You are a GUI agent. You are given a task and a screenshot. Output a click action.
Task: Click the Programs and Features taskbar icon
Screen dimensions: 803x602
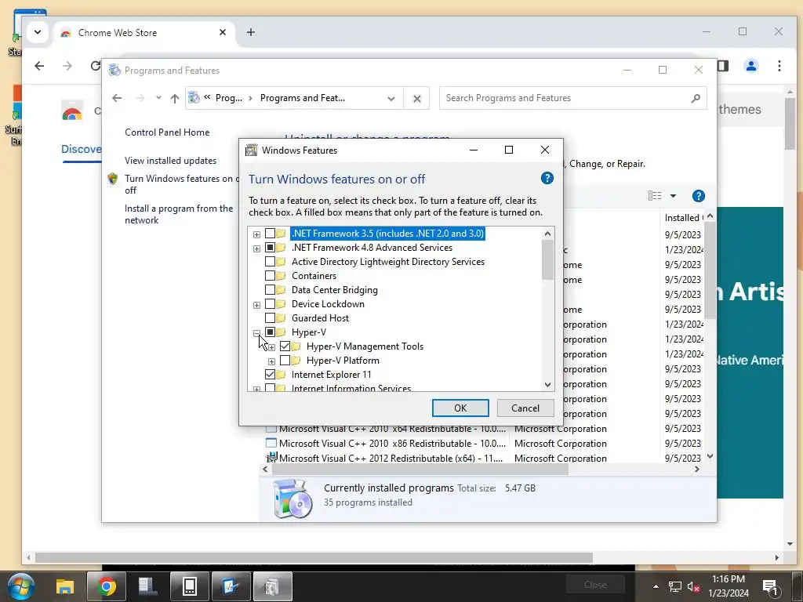click(x=272, y=586)
